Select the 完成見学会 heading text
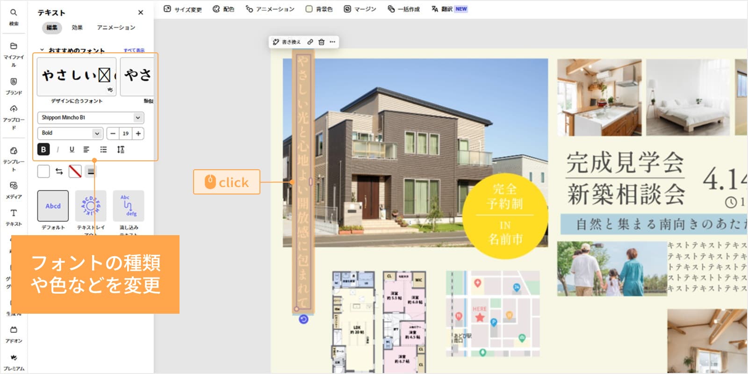748x374 pixels. [x=626, y=163]
